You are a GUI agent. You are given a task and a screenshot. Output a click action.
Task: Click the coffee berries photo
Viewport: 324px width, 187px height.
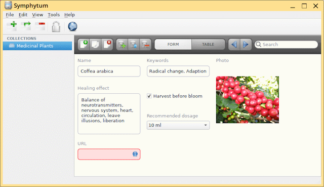[x=248, y=99]
